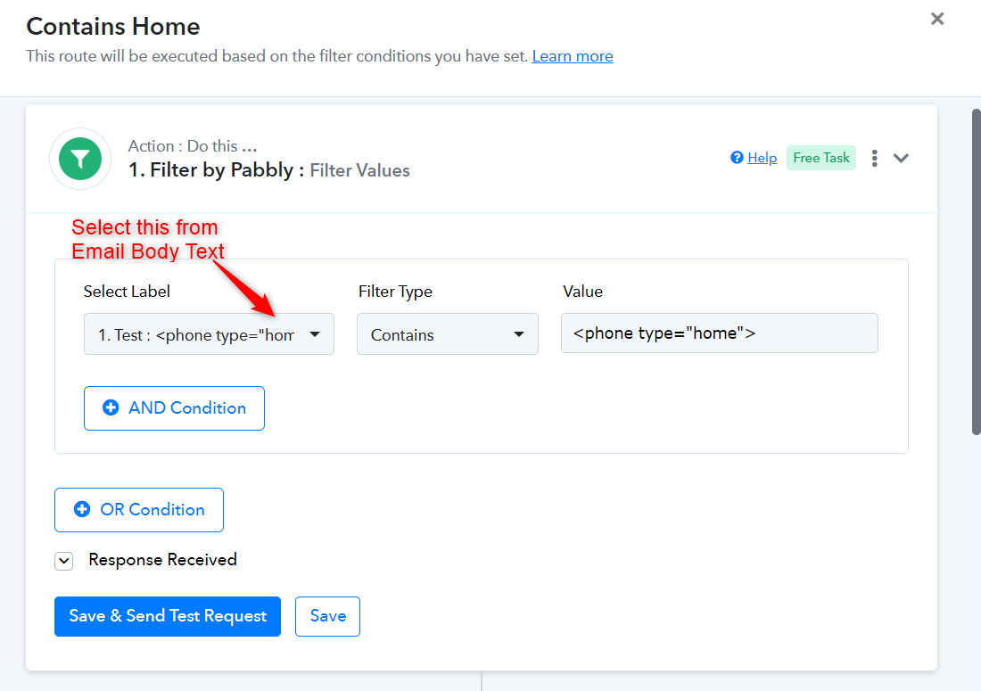Click the plus icon in OR Condition
981x691 pixels.
pos(82,509)
